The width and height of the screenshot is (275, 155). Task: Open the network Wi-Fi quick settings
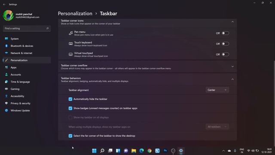pyautogui.click(x=248, y=151)
